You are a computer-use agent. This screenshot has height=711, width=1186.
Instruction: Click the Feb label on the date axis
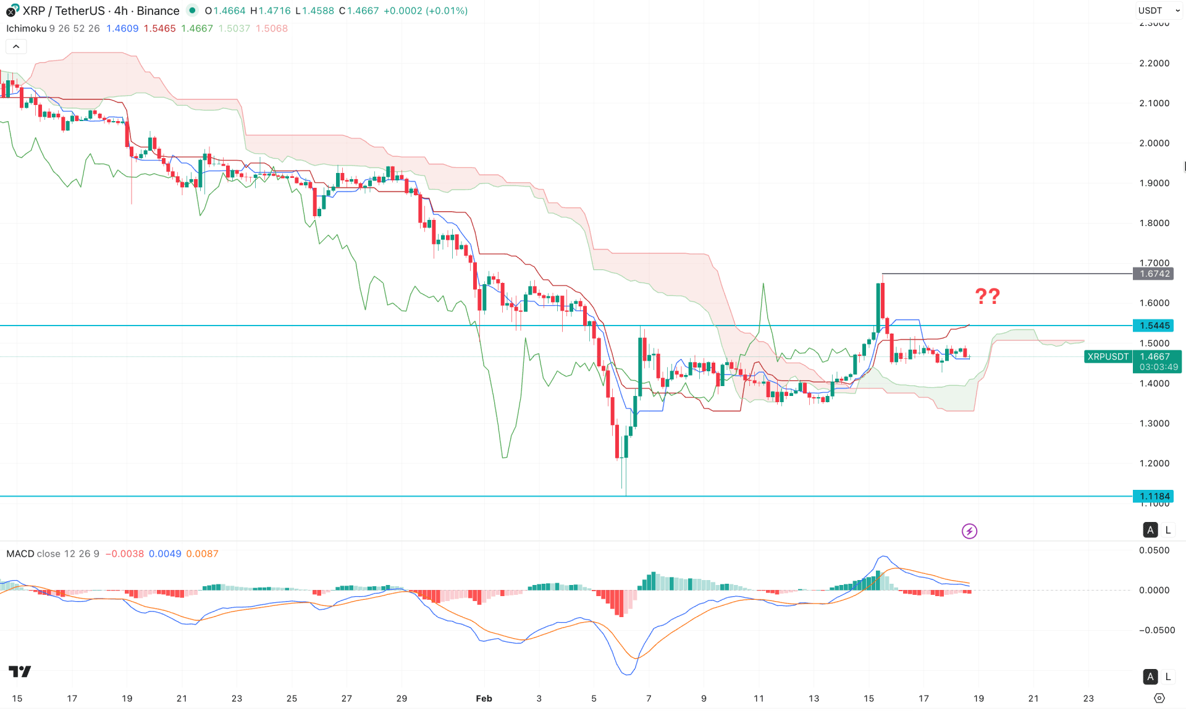[x=484, y=699]
